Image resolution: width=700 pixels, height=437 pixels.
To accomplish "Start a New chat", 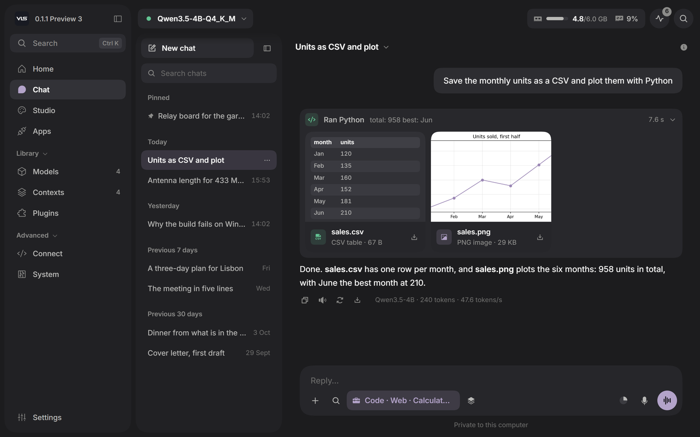I will tap(197, 48).
